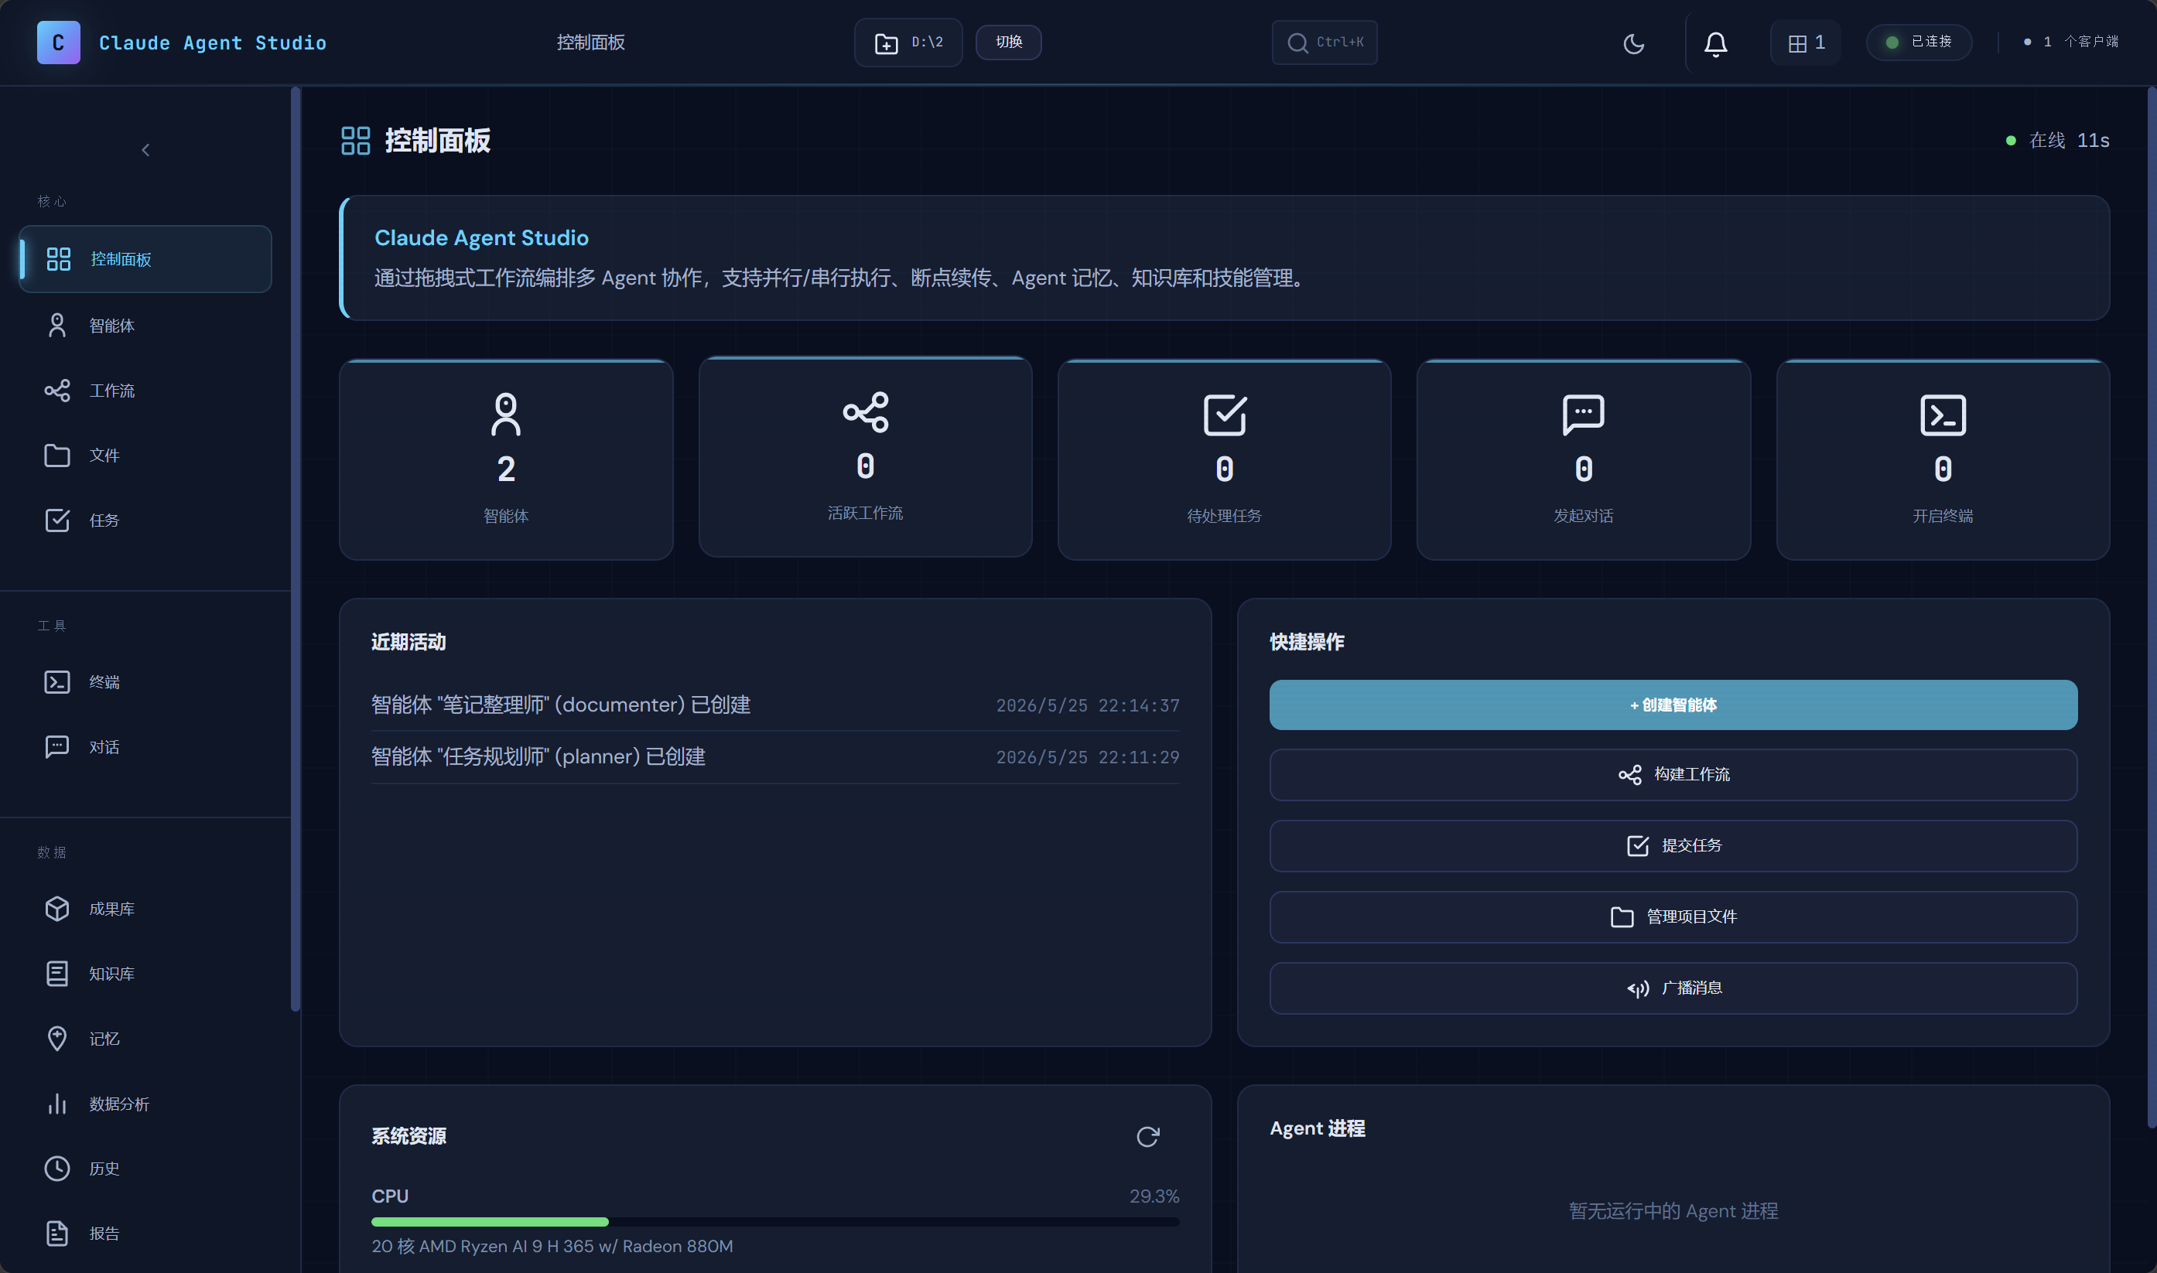Refresh system resources with the reload icon
The height and width of the screenshot is (1273, 2157).
tap(1148, 1137)
